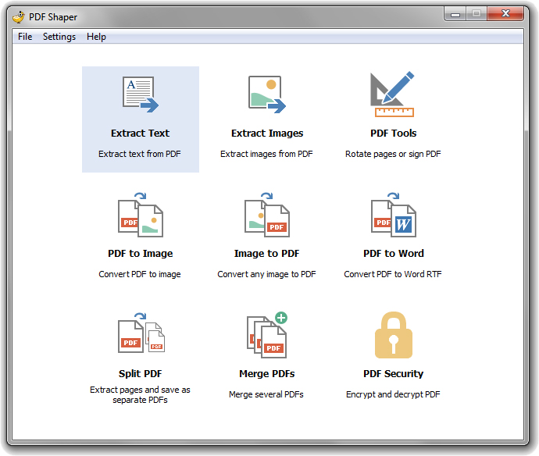The image size is (539, 456).
Task: Open the File menu
Action: tap(25, 37)
